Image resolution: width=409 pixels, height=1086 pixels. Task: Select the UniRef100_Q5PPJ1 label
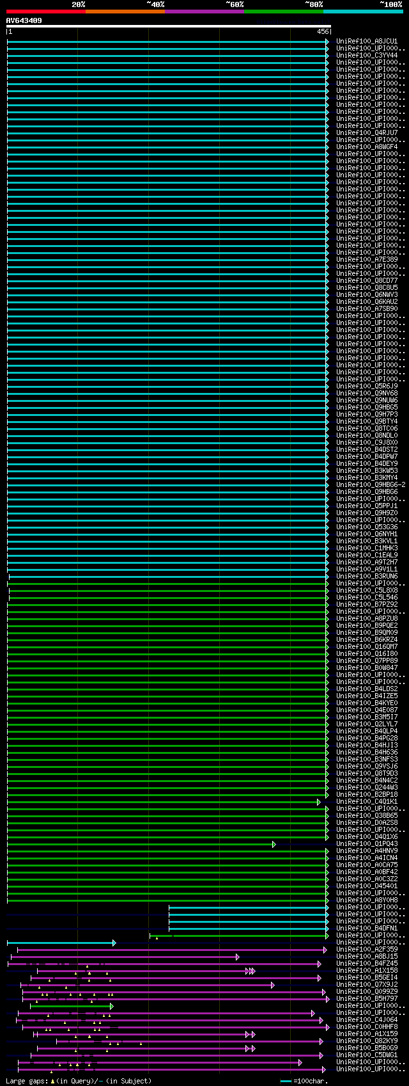point(367,506)
